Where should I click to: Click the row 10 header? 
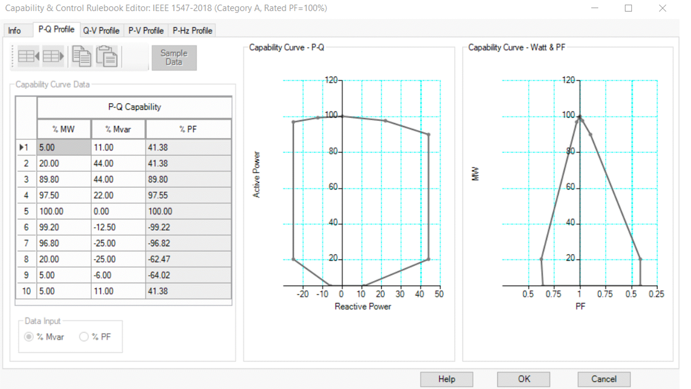tap(26, 291)
